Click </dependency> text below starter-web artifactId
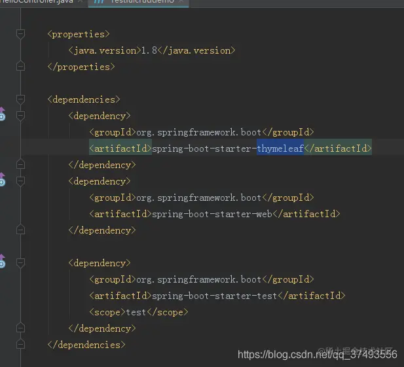 click(x=102, y=230)
